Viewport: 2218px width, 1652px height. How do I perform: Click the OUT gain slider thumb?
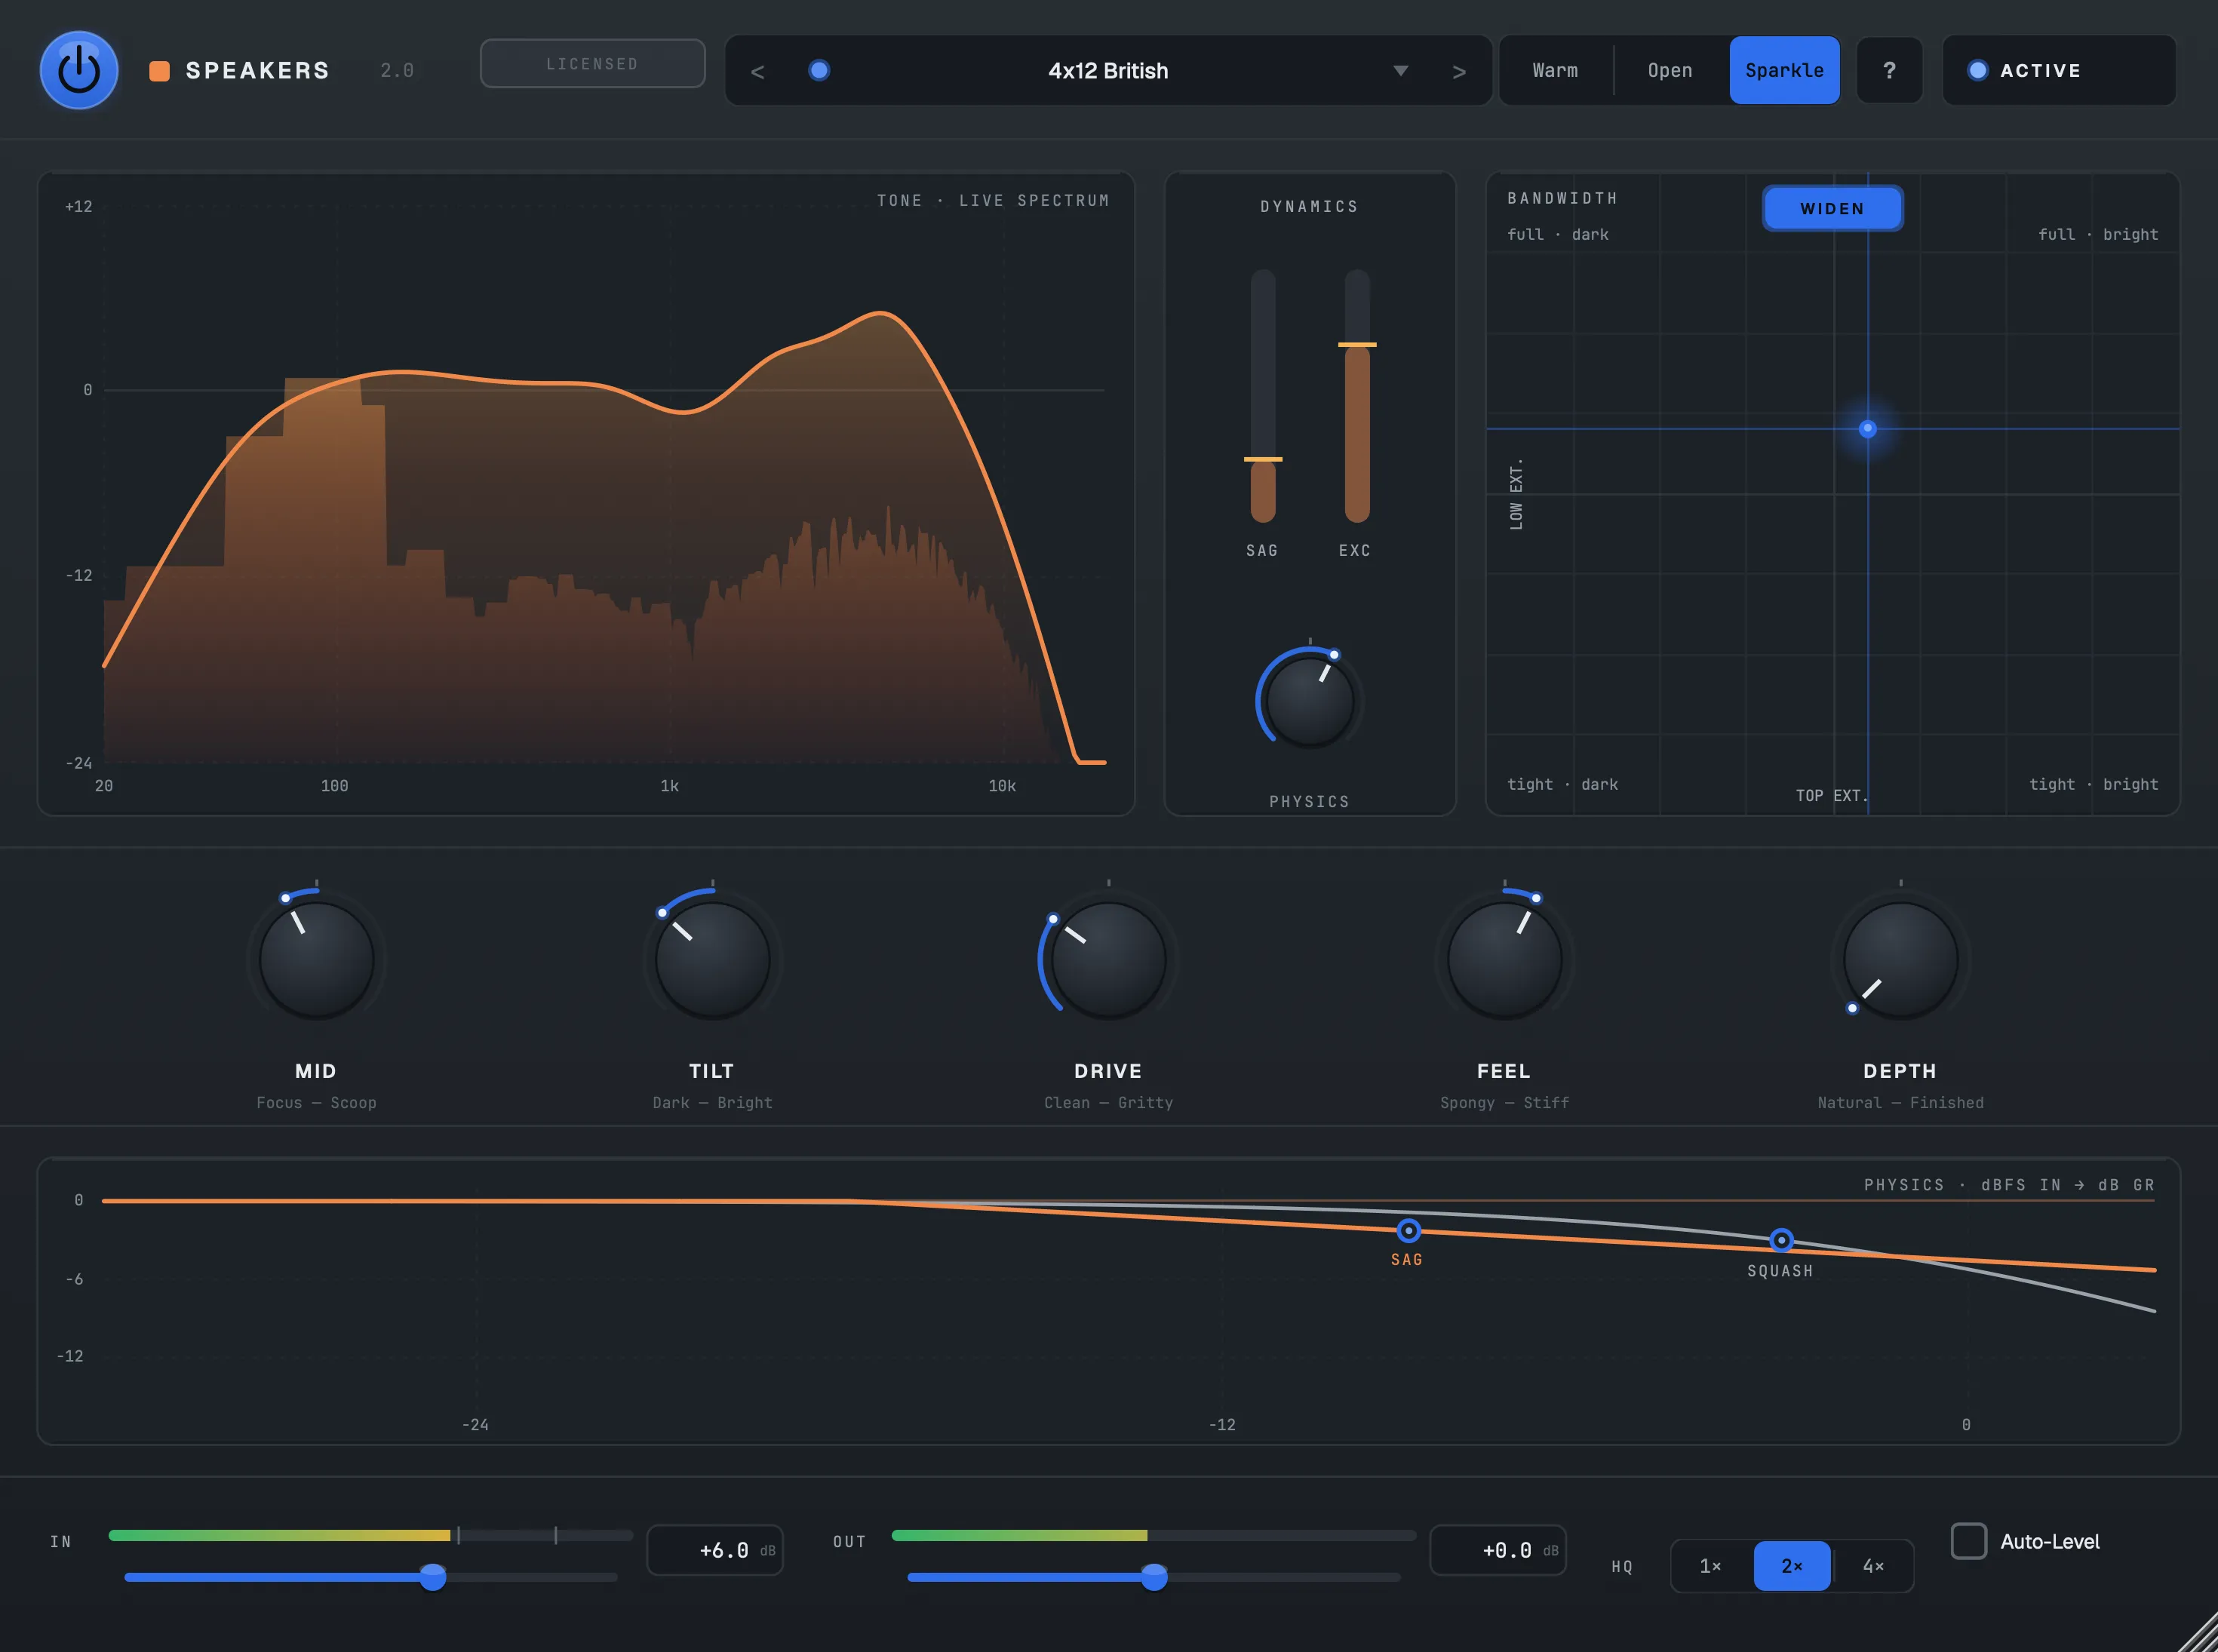(x=1154, y=1577)
